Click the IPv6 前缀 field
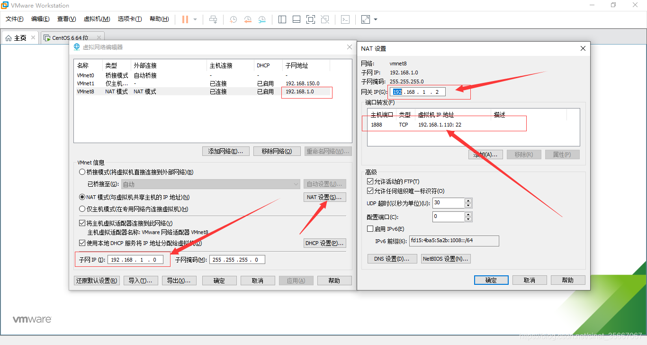This screenshot has width=647, height=345. [x=454, y=241]
